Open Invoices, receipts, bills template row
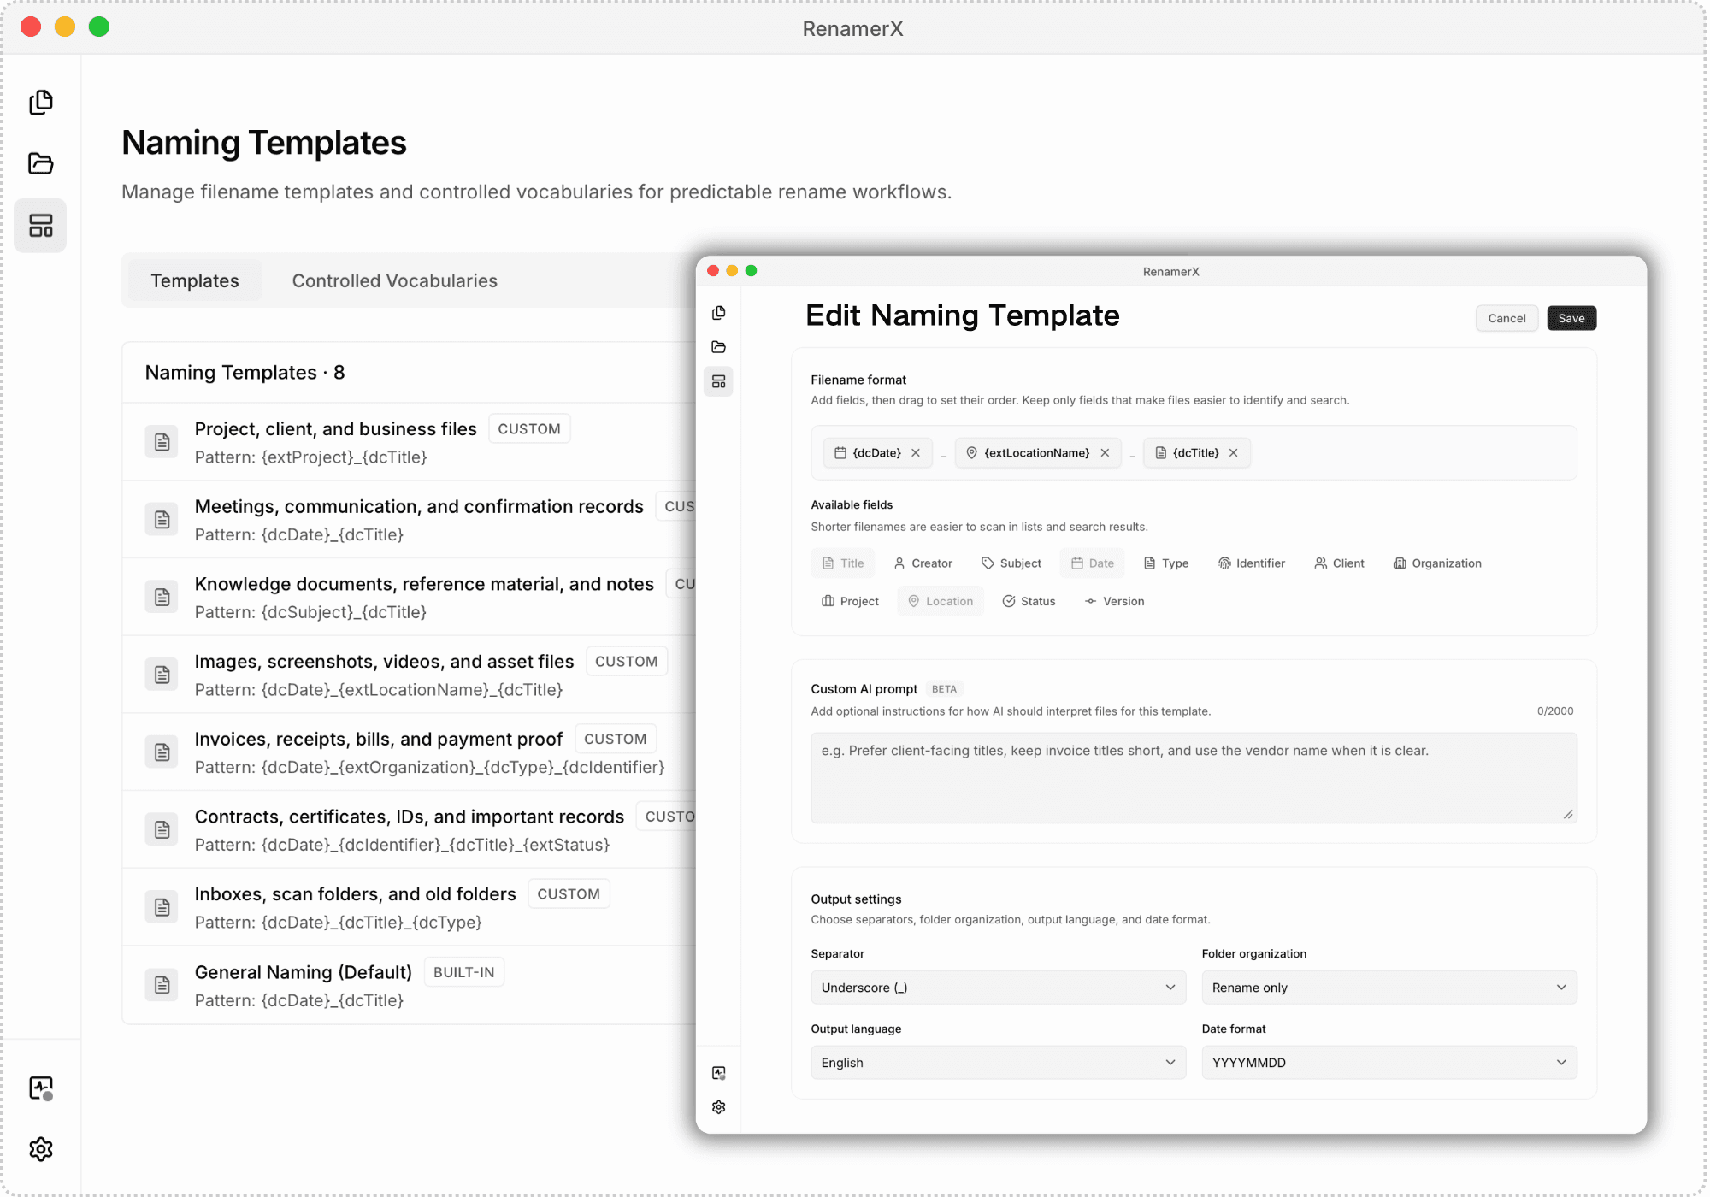1710x1197 pixels. coord(410,752)
